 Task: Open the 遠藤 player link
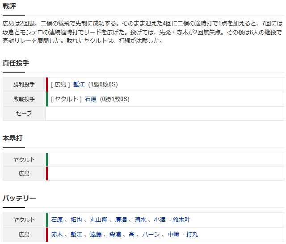point(96,234)
